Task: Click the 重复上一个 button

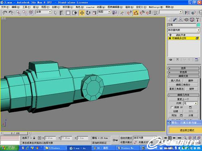Action: [x=183, y=99]
